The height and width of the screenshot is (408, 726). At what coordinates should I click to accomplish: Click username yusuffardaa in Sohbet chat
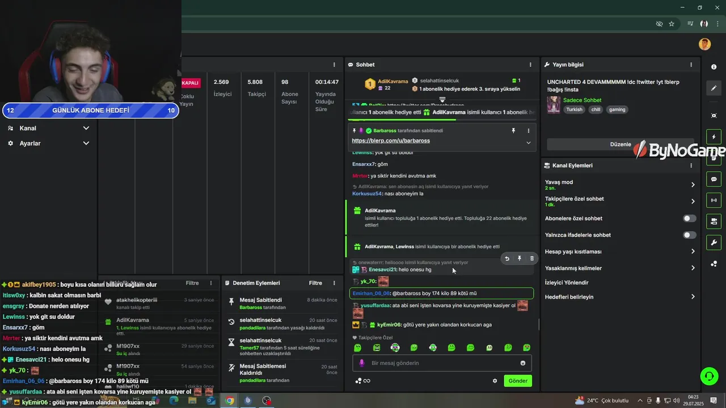(375, 305)
